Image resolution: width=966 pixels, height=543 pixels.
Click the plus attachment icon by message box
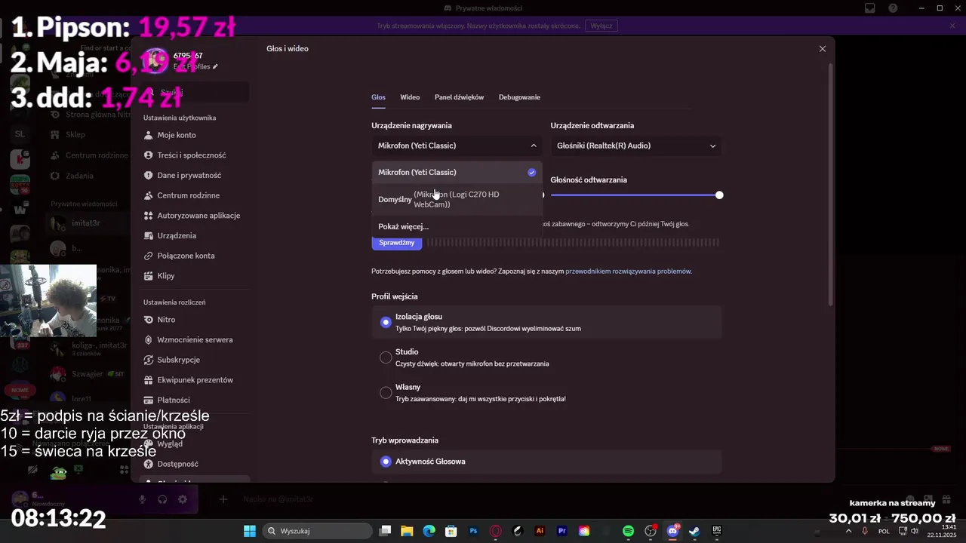[x=223, y=499]
